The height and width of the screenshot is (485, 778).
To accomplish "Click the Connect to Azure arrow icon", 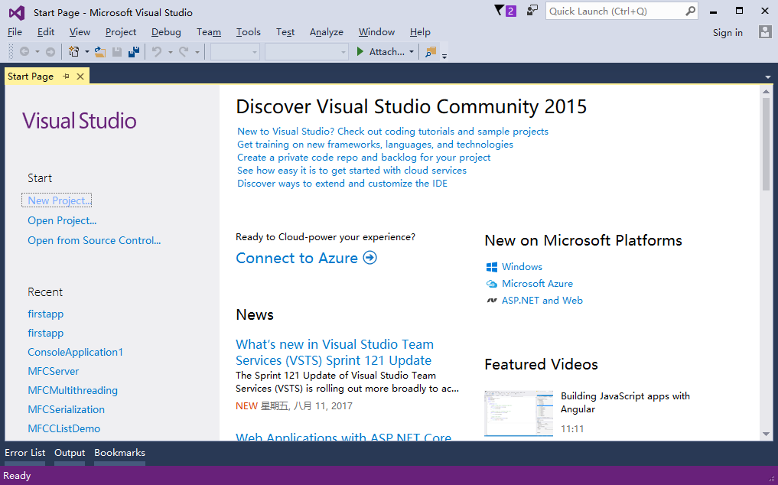I will 370,258.
